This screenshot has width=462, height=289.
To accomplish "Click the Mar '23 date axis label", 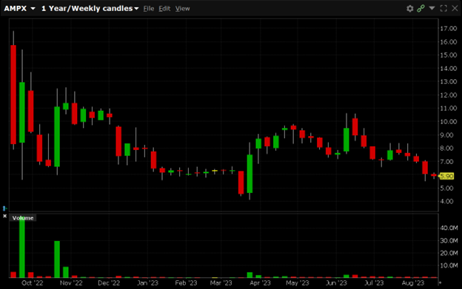I will pos(221,283).
